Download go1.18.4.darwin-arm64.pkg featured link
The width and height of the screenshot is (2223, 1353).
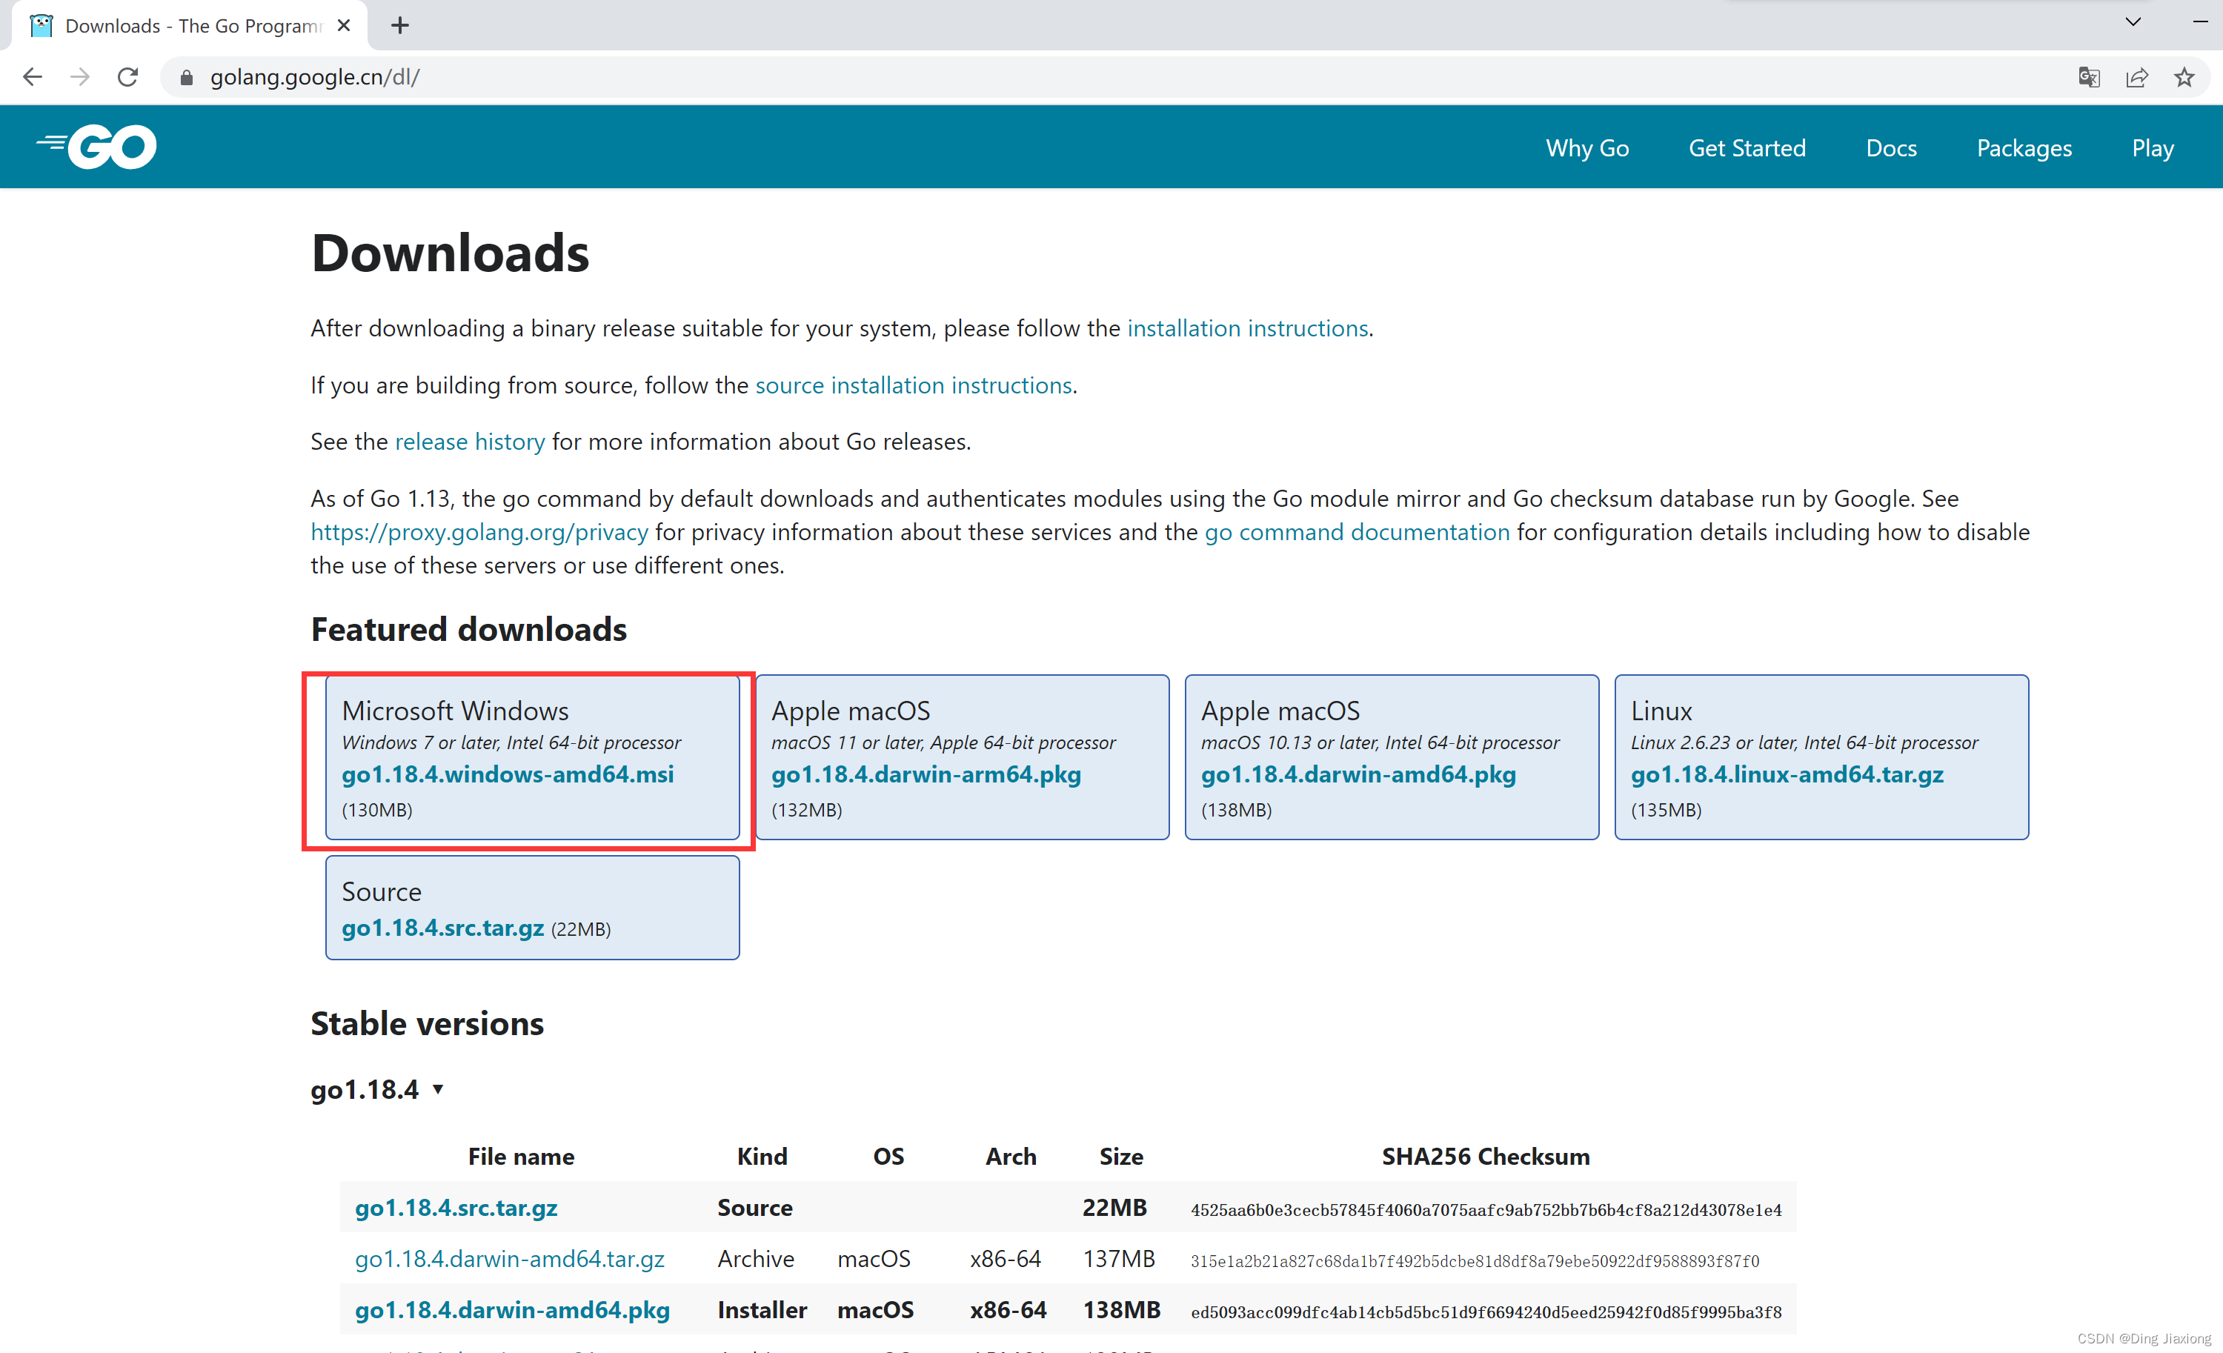click(x=926, y=774)
